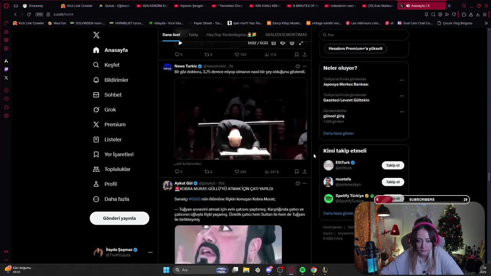The image size is (491, 276).
Task: Open Neal.fun bookmark
Action: 57,23
